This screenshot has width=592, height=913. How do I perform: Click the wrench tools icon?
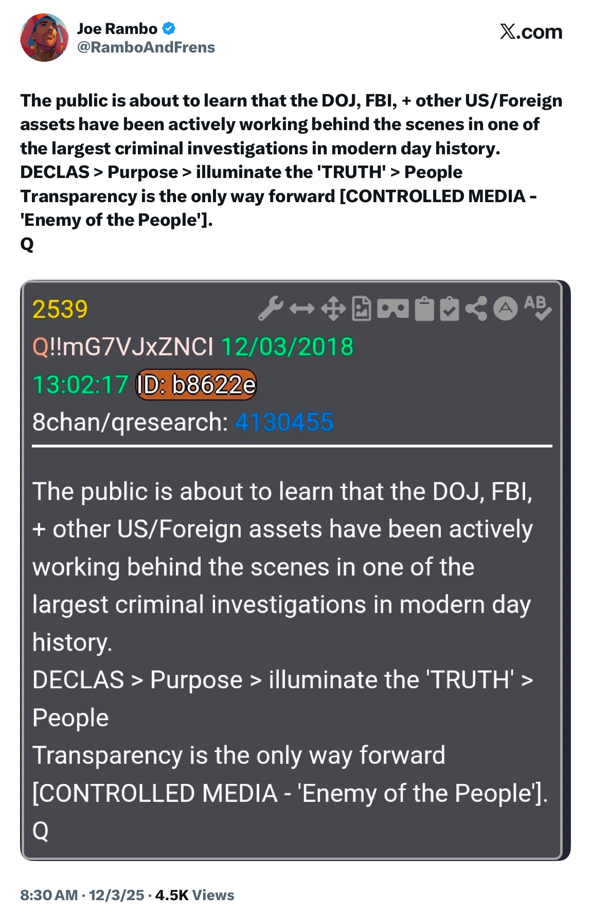[271, 309]
